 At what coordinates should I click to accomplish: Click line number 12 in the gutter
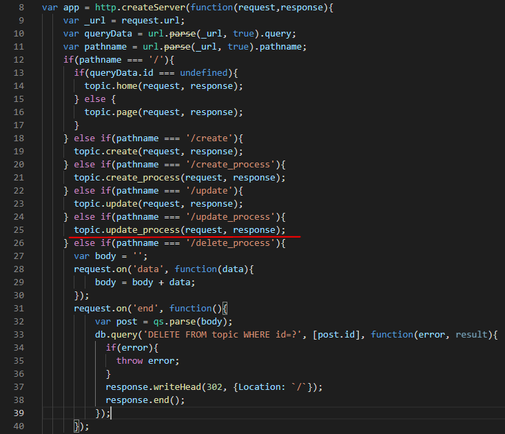[x=19, y=60]
